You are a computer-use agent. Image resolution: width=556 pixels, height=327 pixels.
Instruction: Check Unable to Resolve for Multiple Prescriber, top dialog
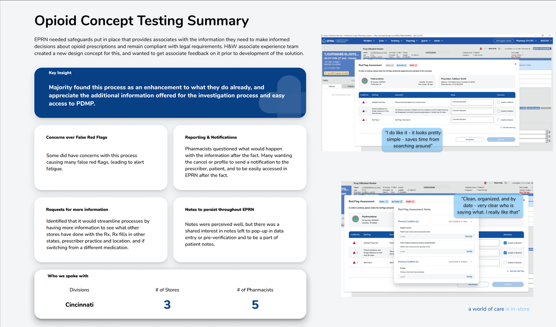point(498,102)
